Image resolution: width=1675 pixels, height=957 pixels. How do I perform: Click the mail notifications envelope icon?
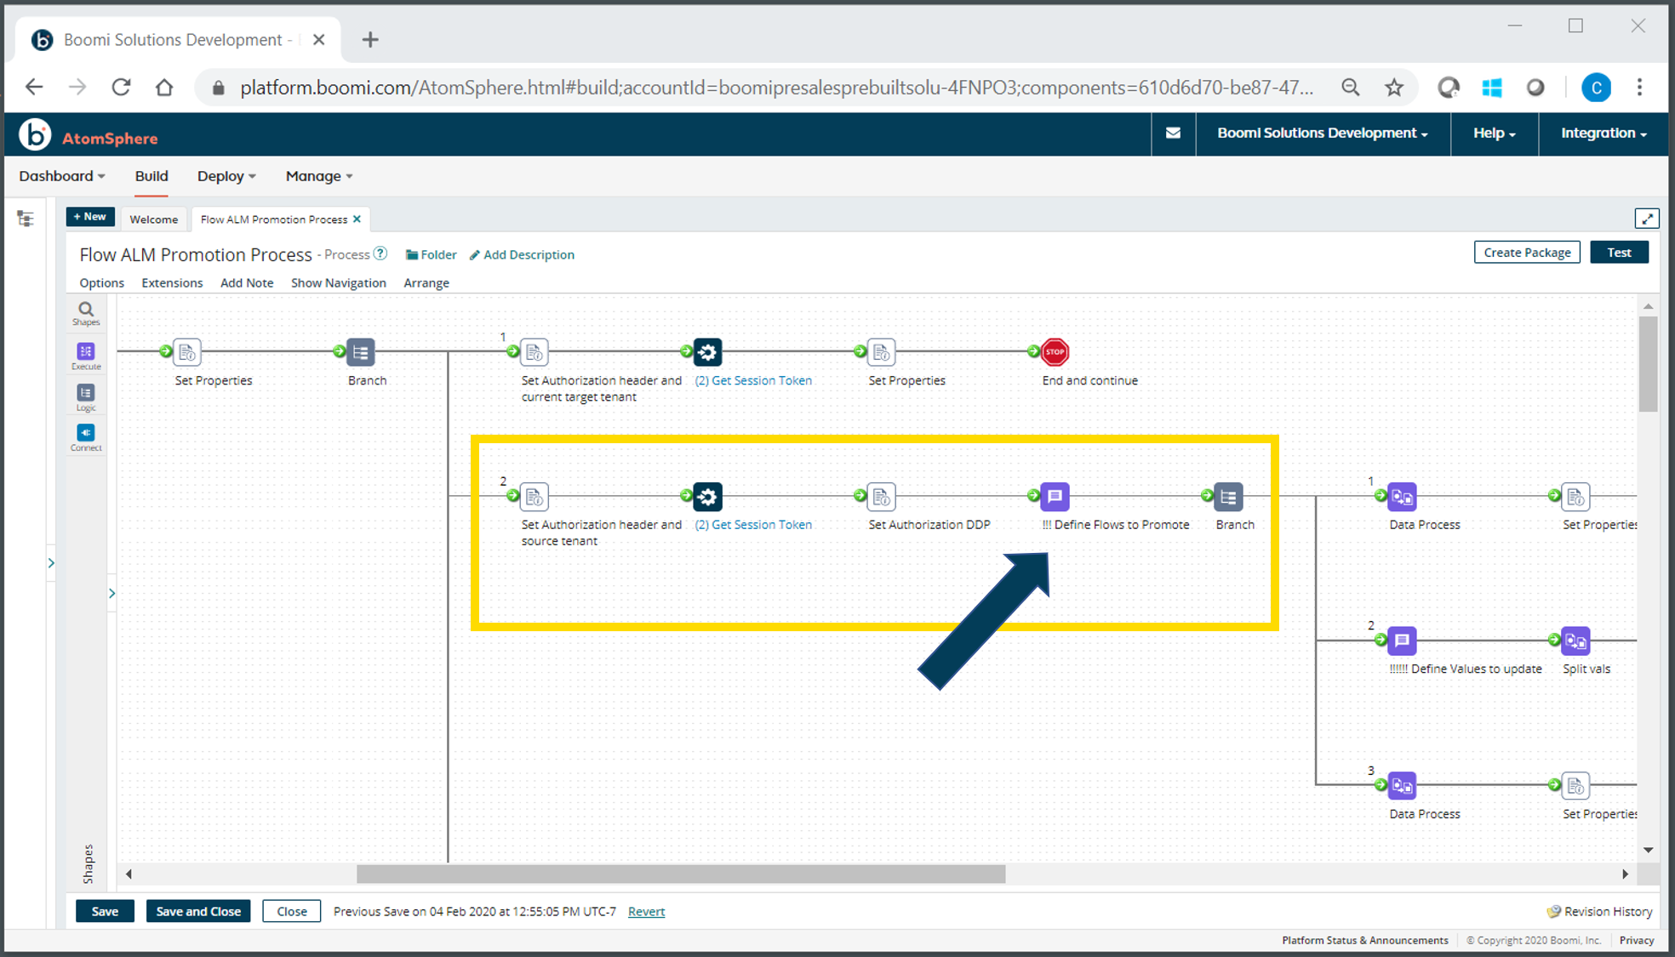click(1173, 134)
